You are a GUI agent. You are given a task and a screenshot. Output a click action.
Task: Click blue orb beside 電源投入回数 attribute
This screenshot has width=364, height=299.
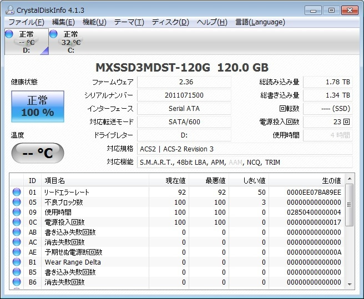(x=17, y=222)
